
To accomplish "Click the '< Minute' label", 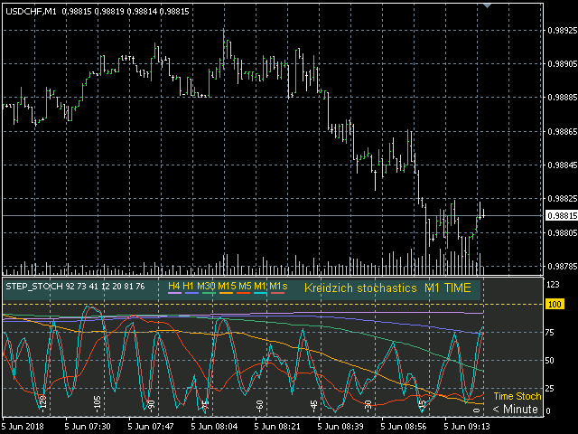I will pos(517,410).
